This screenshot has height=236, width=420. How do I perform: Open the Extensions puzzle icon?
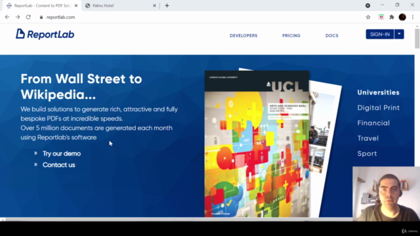pos(392,17)
